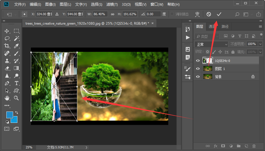Select the Move tool
265x151 pixels.
[7, 31]
